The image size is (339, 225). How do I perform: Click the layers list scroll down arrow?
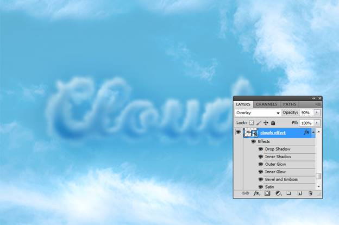click(318, 187)
